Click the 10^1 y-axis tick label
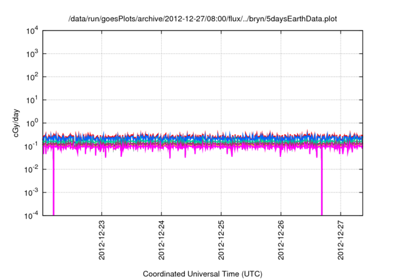Viewport: 400px width, 280px height. coord(32,100)
